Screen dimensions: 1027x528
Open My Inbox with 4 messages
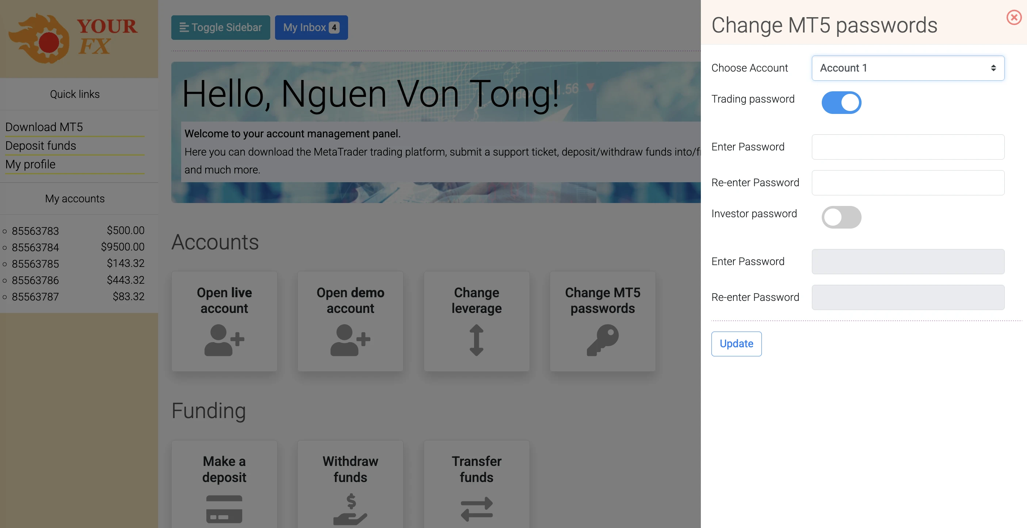pyautogui.click(x=311, y=27)
